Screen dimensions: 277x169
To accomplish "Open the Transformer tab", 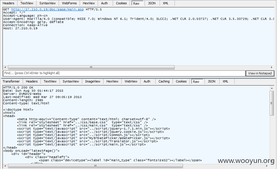I will 11,81.
